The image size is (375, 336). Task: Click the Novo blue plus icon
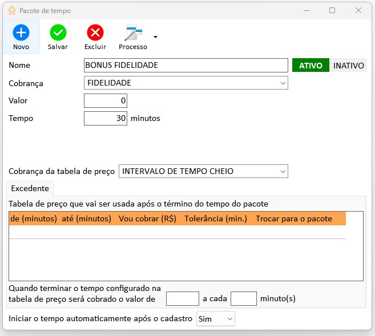21,33
